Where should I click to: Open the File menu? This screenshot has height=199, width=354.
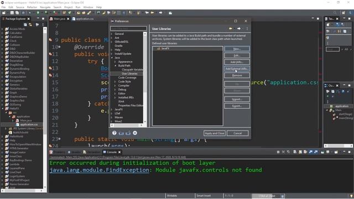3,7
